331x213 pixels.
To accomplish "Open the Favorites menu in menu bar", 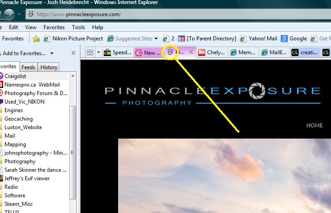I will coord(54,27).
